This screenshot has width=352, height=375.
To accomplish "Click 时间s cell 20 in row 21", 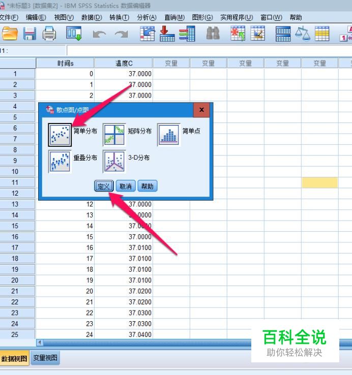I will (x=65, y=291).
